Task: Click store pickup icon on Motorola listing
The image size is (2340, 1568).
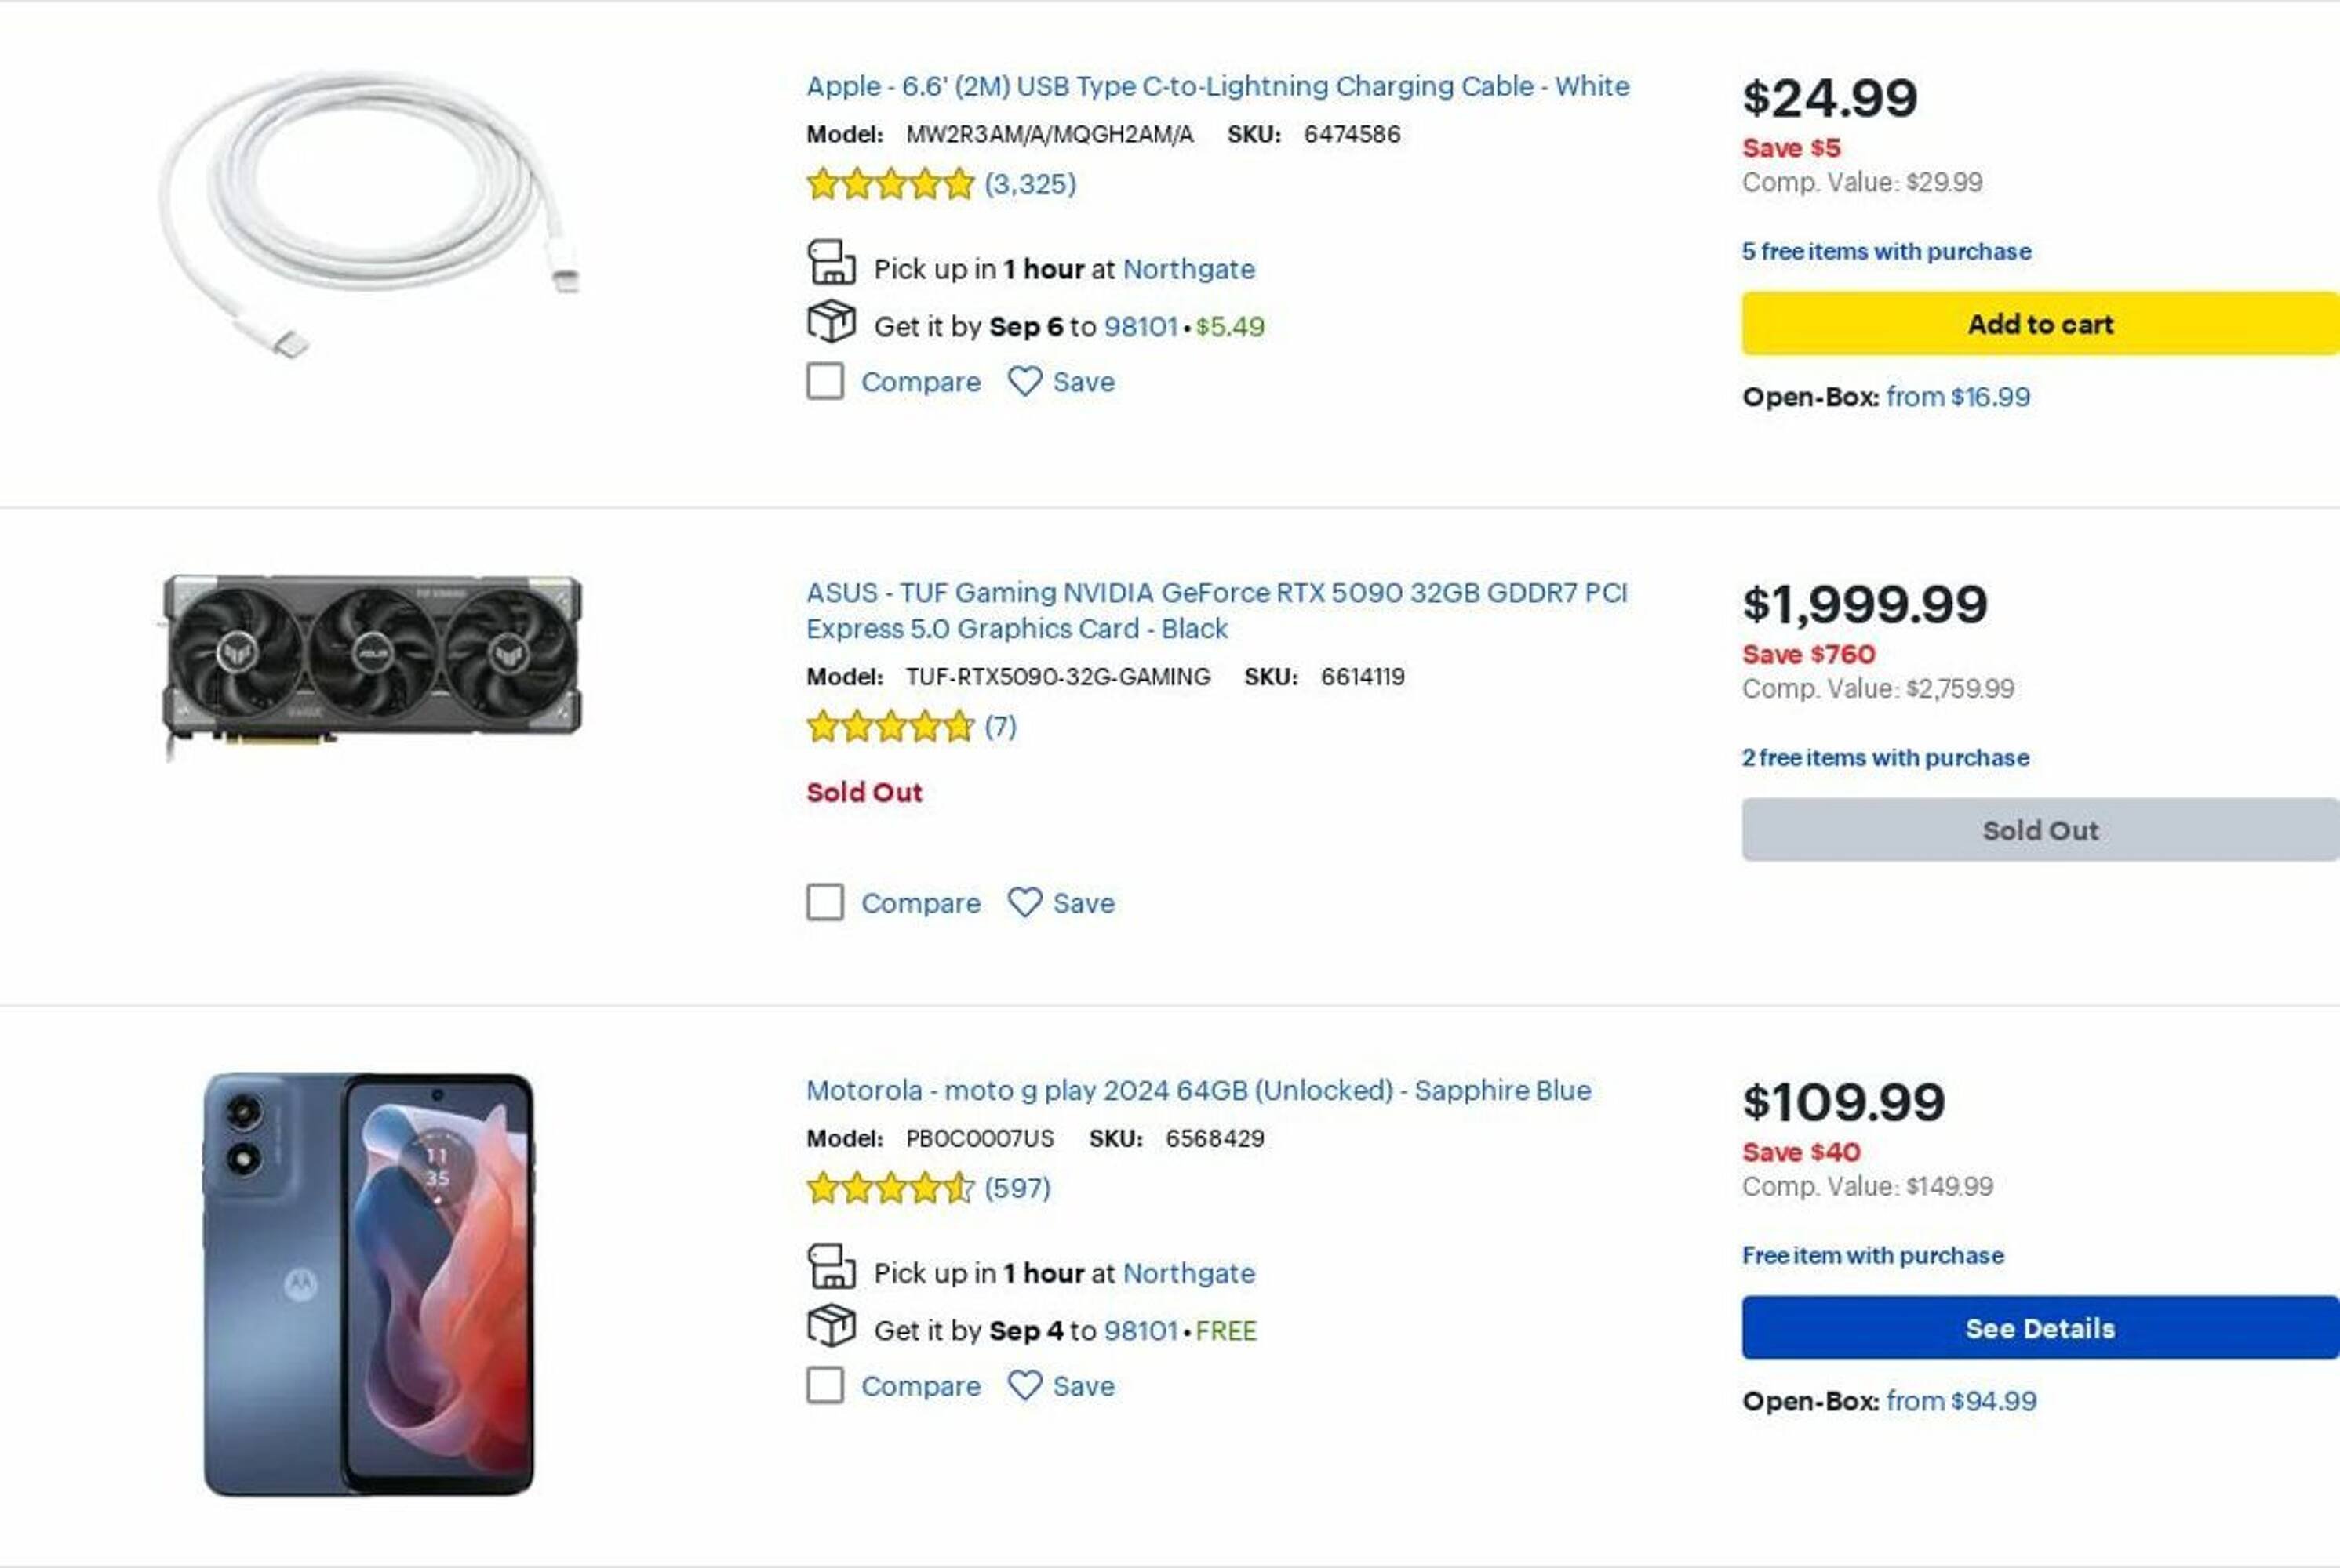Action: [x=831, y=1267]
